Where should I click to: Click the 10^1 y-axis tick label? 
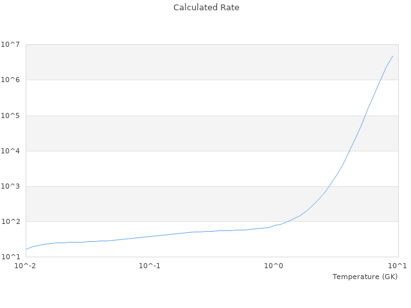pos(10,257)
